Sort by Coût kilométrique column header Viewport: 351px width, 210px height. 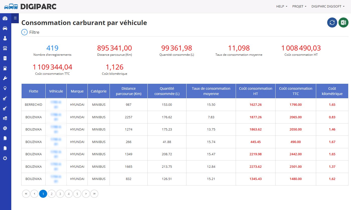(x=332, y=91)
